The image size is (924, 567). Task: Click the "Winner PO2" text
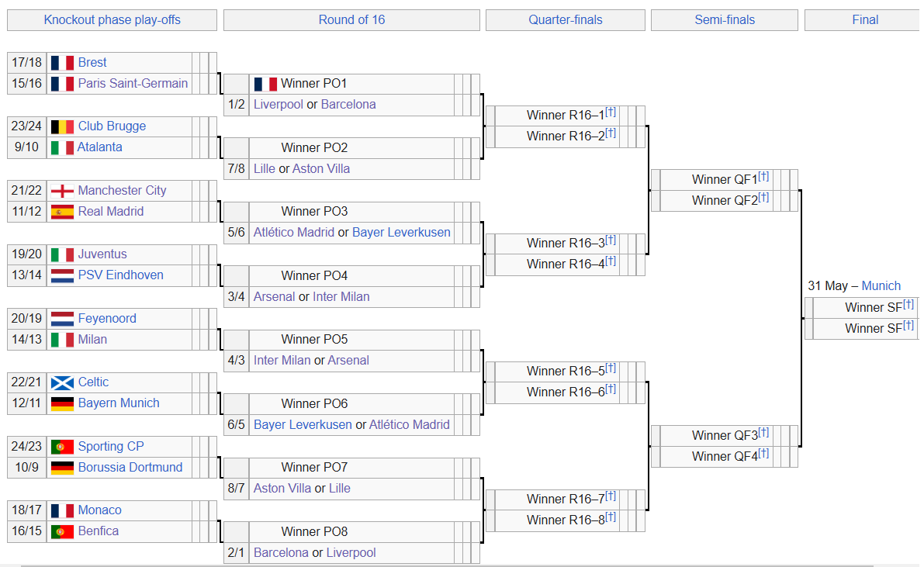click(314, 147)
